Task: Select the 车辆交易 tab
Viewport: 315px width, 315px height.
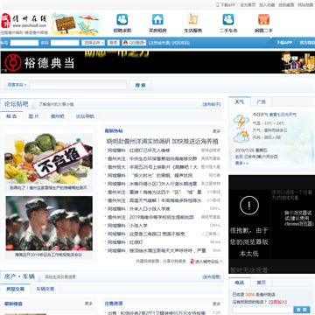Action: click(x=45, y=289)
